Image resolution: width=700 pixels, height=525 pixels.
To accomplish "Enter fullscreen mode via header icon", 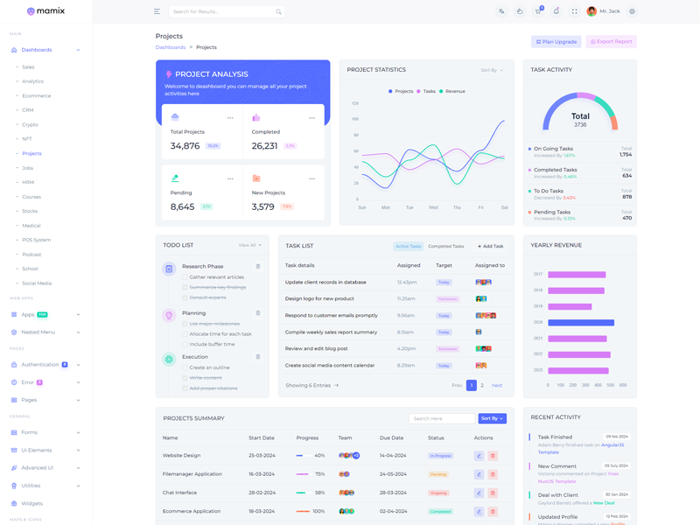I will point(574,11).
